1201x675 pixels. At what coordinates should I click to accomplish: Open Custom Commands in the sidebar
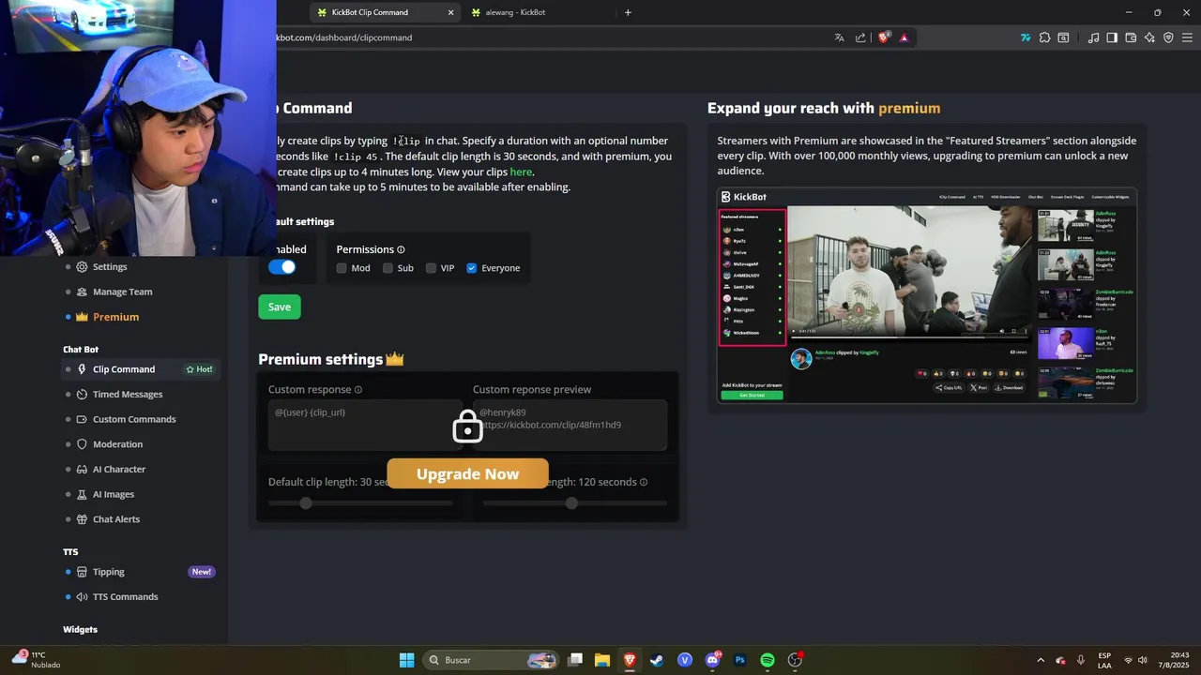pyautogui.click(x=134, y=419)
